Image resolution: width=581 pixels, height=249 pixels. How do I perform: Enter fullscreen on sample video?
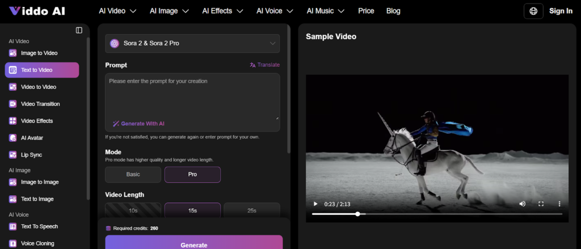coord(541,204)
